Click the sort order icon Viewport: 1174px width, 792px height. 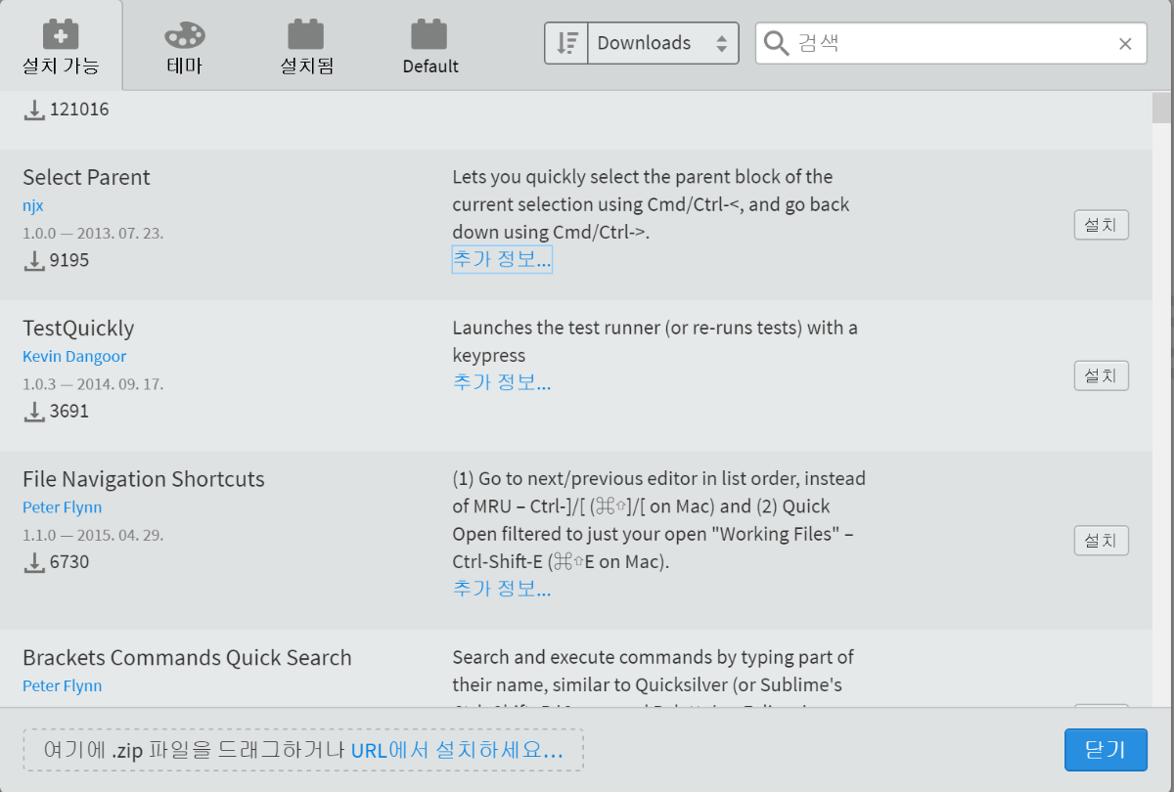[566, 43]
